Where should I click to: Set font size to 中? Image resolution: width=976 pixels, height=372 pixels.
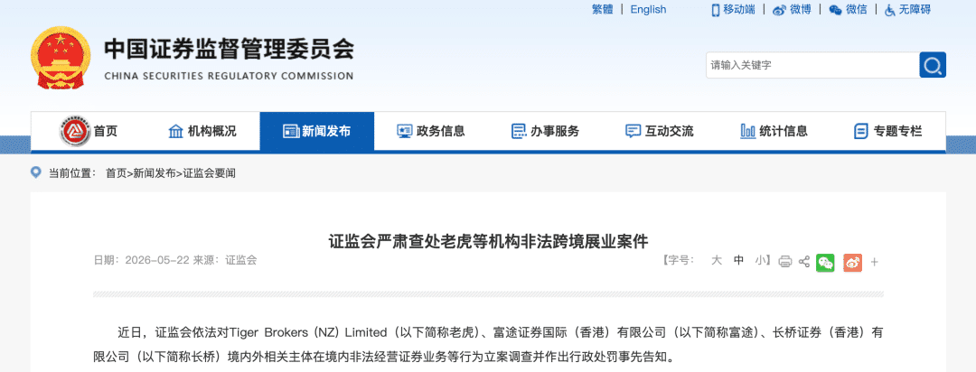738,261
